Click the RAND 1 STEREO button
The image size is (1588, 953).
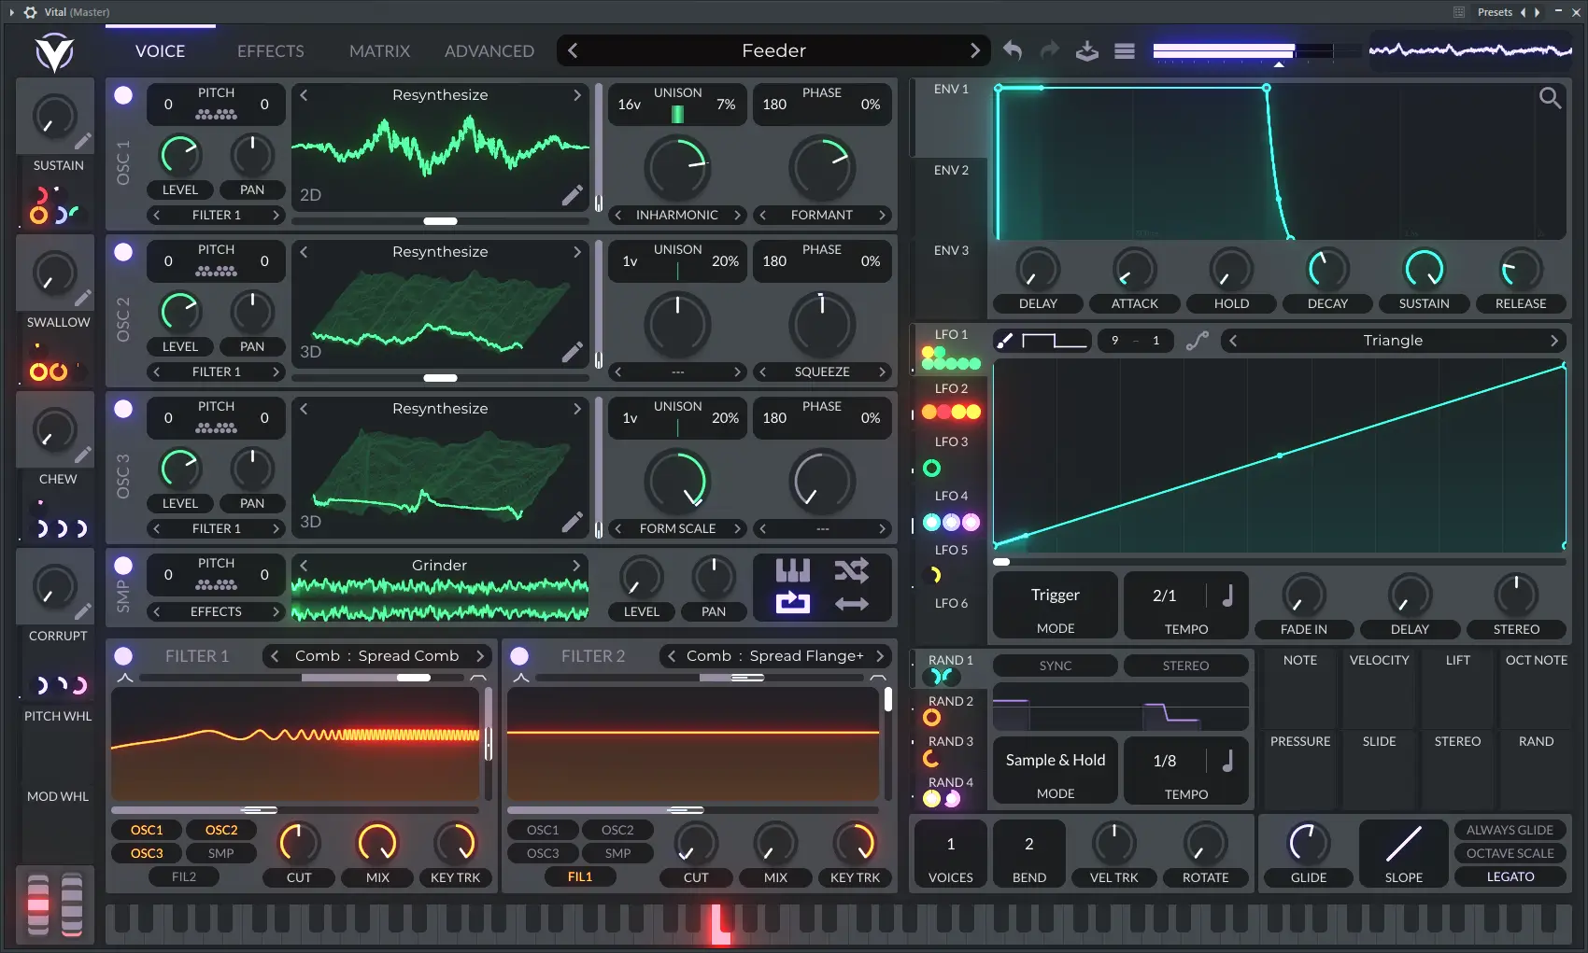1185,666
